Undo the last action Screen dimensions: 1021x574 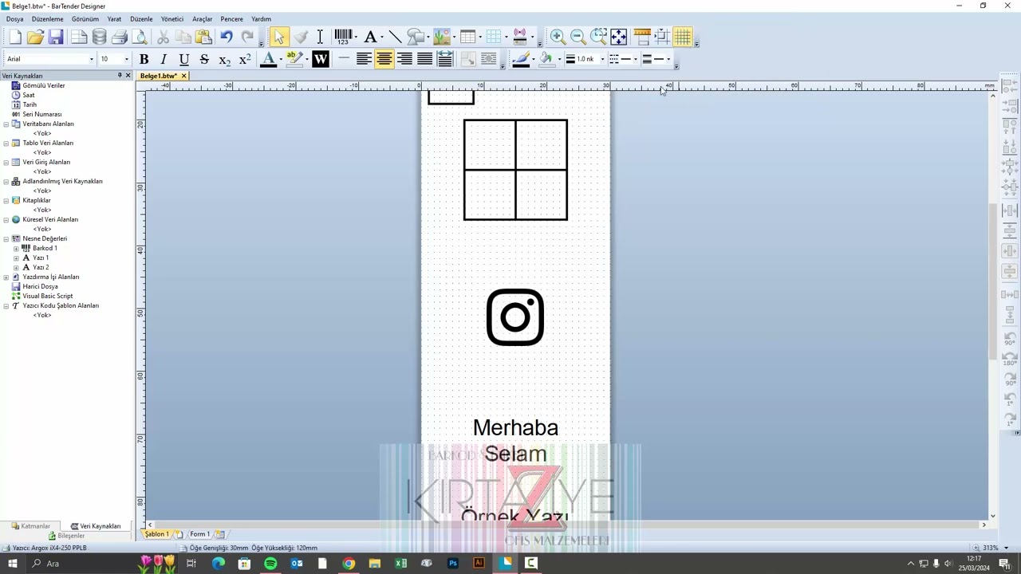click(x=227, y=37)
